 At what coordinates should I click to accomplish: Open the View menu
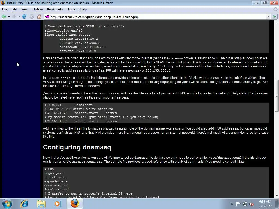(x=25, y=9)
